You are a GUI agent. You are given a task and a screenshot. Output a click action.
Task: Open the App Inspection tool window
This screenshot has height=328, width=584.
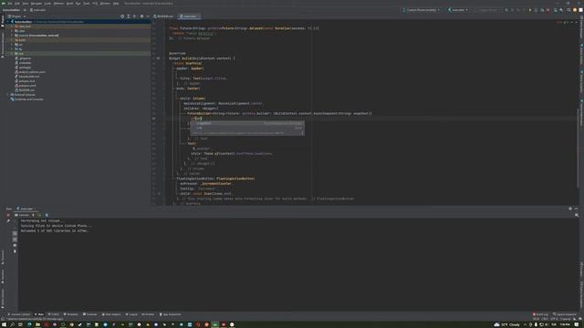pyautogui.click(x=171, y=314)
